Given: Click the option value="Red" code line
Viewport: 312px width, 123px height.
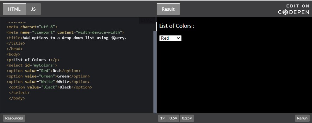Looking at the screenshot, I should 44,71.
